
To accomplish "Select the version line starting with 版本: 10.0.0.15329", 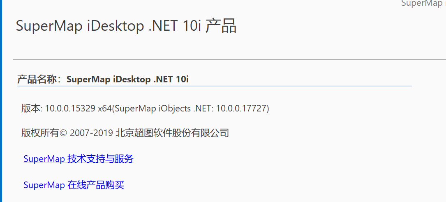I will [145, 109].
